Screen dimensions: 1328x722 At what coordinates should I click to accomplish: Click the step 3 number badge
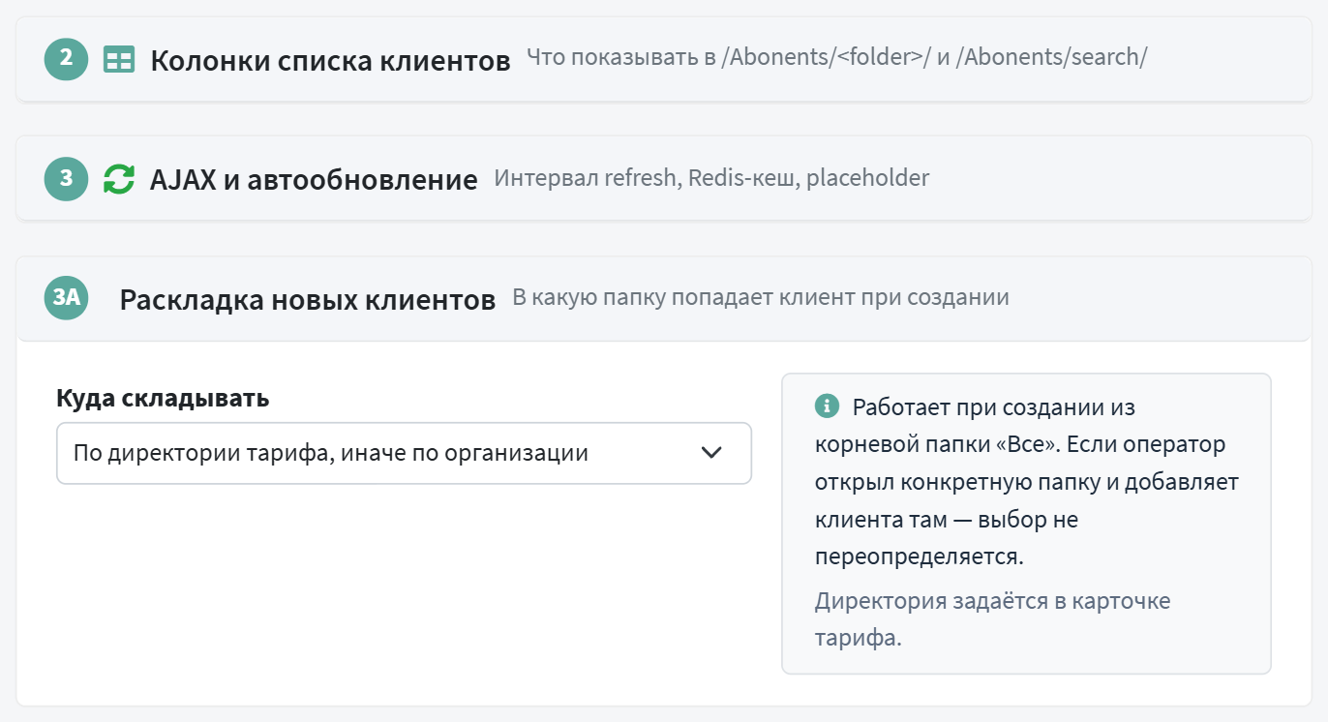[x=66, y=179]
